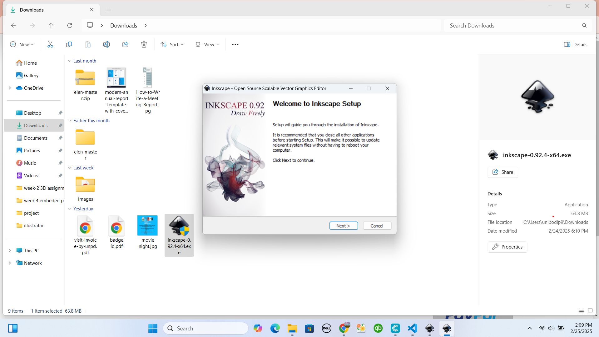Screen dimensions: 599x337
Task: Select modern-annual-report template thumbnail
Action: tap(116, 78)
